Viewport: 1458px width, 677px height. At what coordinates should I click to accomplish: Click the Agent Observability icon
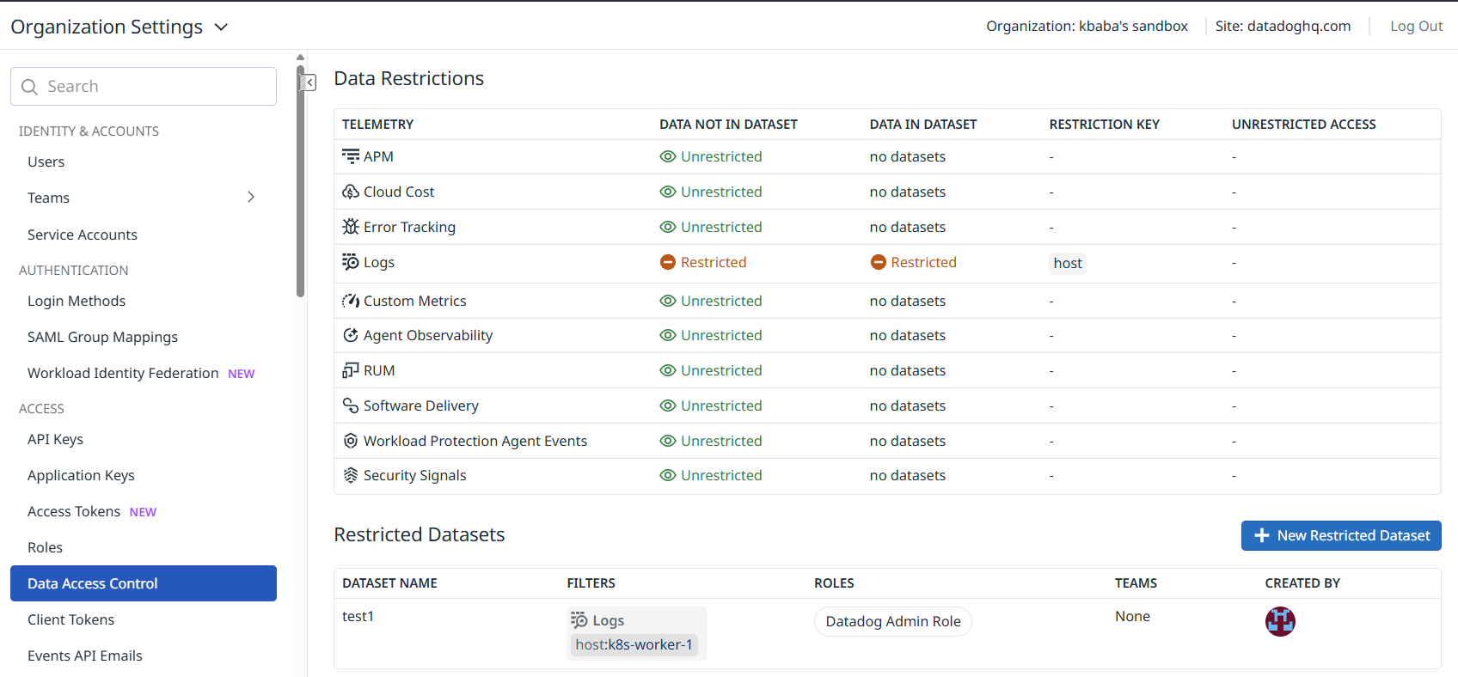[351, 335]
